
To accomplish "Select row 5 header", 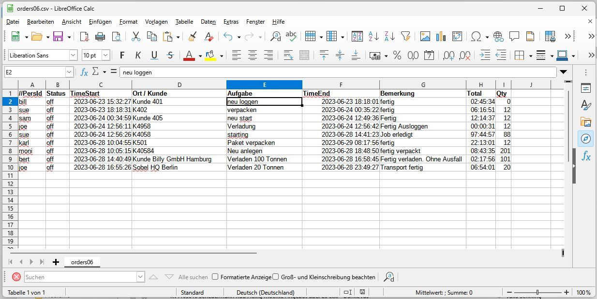I will pos(10,126).
